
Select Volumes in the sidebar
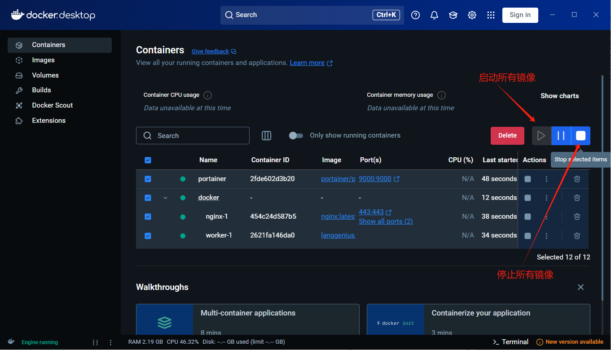pos(45,75)
